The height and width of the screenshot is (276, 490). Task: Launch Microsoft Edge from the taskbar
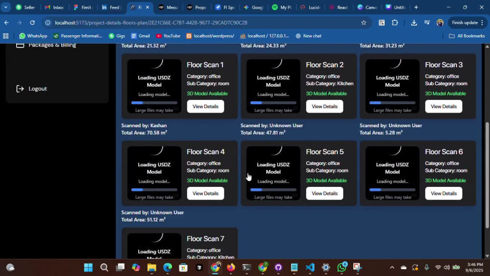pos(168,268)
